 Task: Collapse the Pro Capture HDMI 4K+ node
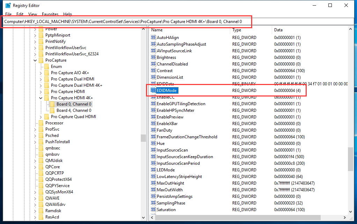(x=41, y=98)
